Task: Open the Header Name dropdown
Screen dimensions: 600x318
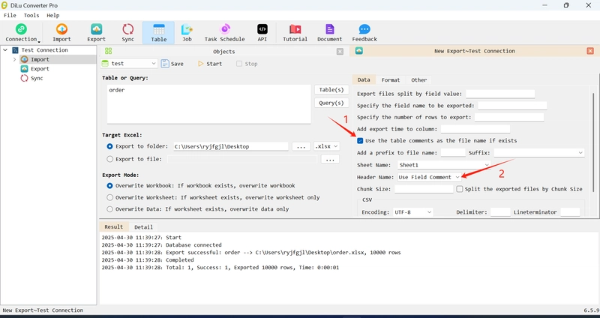Action: click(x=429, y=177)
